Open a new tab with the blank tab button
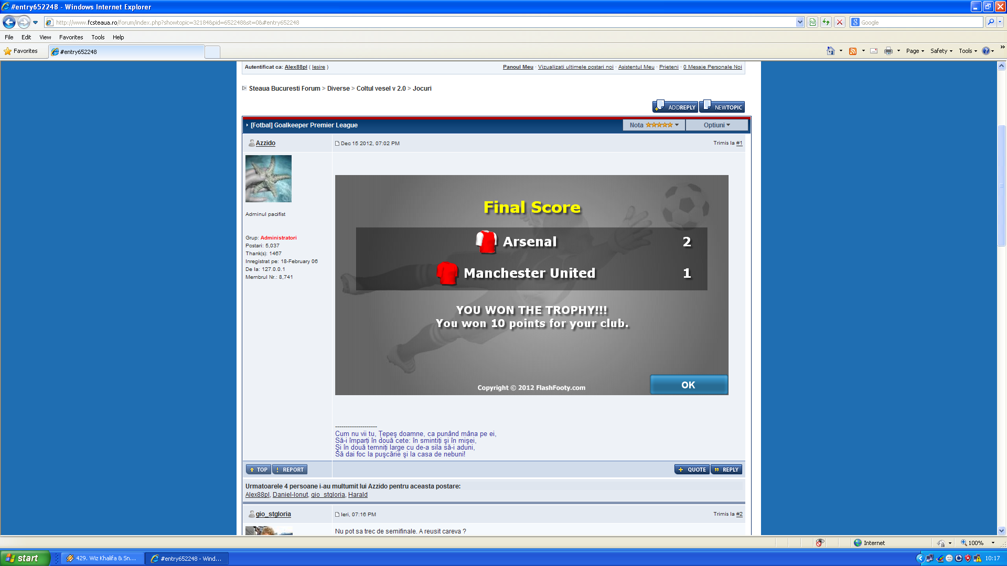This screenshot has height=566, width=1007. pos(212,52)
